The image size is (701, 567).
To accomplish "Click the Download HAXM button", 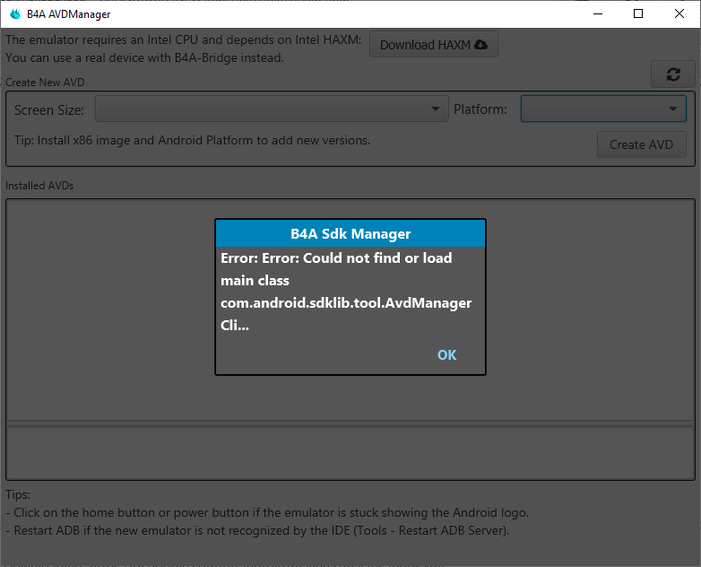I will click(x=434, y=44).
